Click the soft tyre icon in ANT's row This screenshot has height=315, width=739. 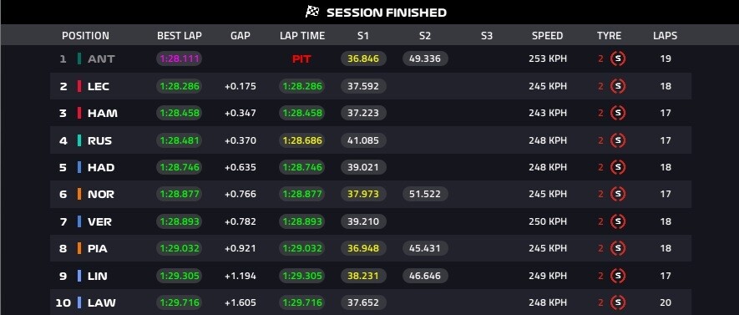pos(618,59)
